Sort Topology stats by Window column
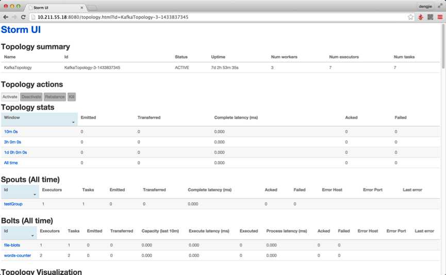This screenshot has height=275, width=446. click(x=39, y=119)
